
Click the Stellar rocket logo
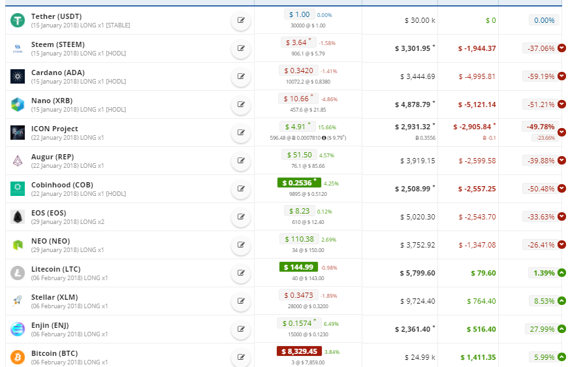18,301
